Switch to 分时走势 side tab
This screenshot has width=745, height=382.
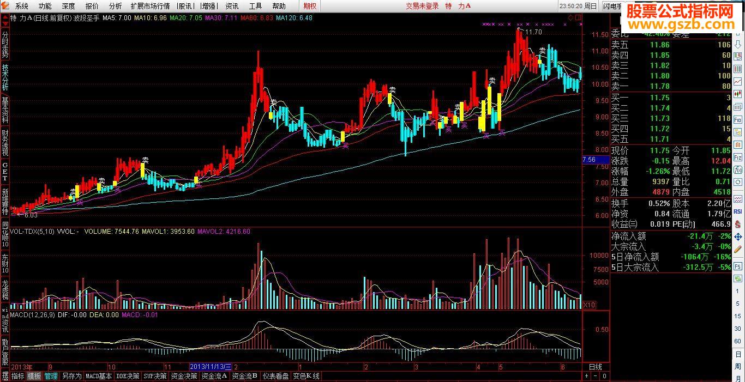point(5,45)
